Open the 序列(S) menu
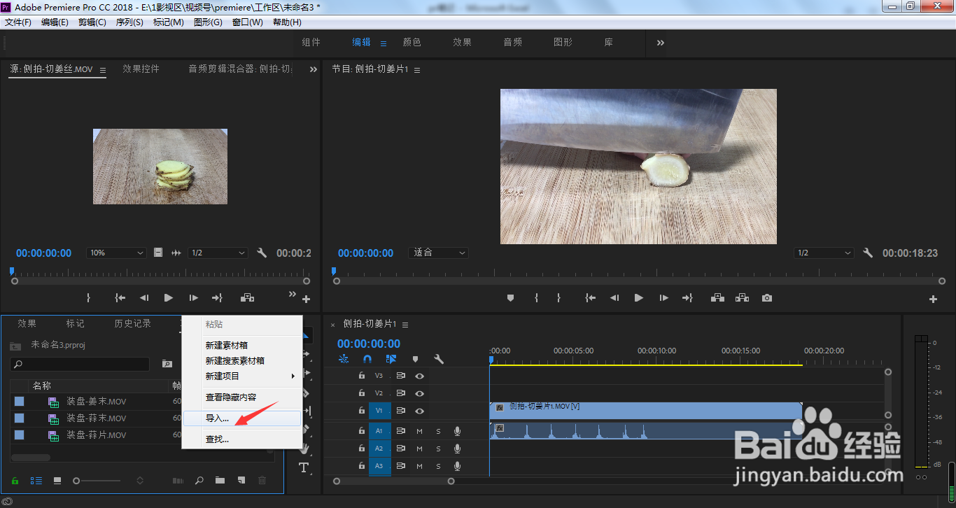956x508 pixels. point(129,22)
